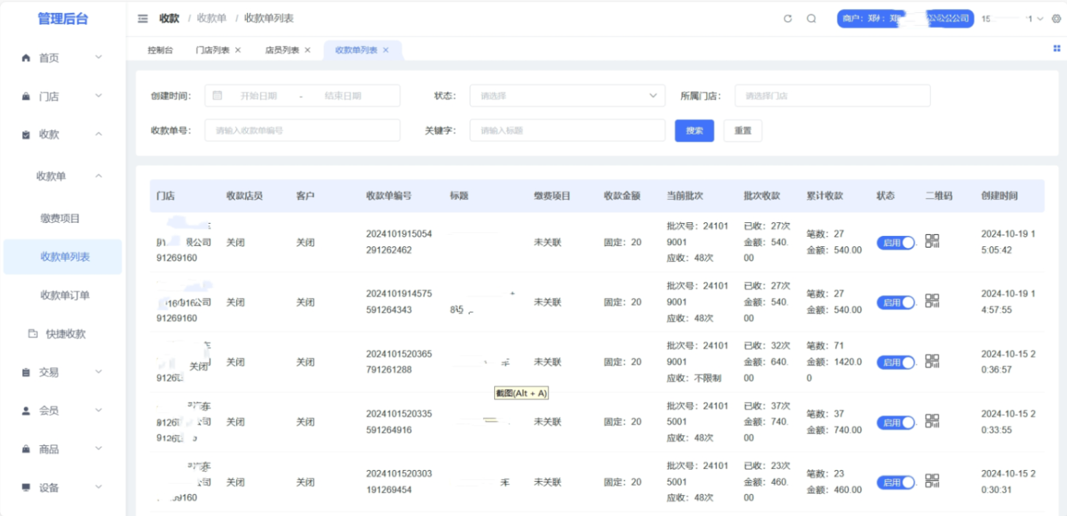The image size is (1067, 516).
Task: Open the 状态 dropdown selector
Action: click(567, 96)
